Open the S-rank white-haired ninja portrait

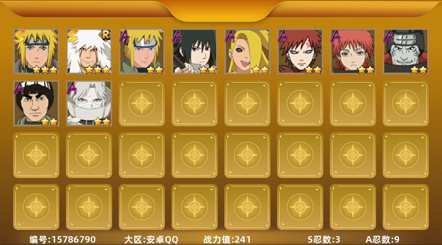[89, 51]
